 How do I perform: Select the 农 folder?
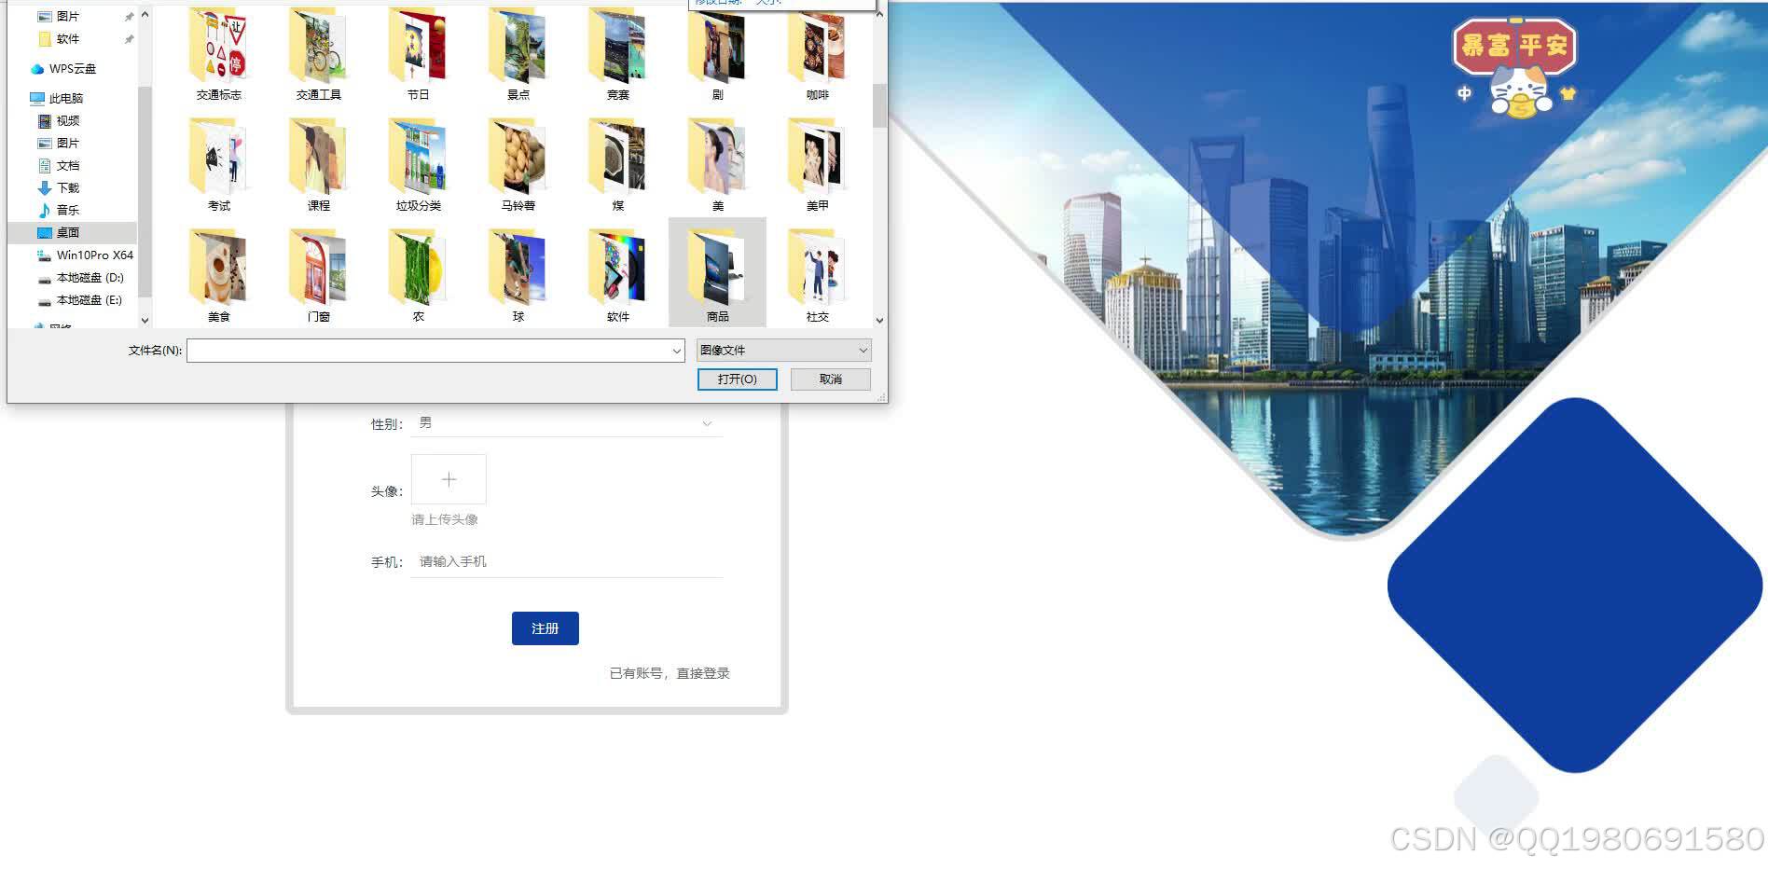click(419, 274)
